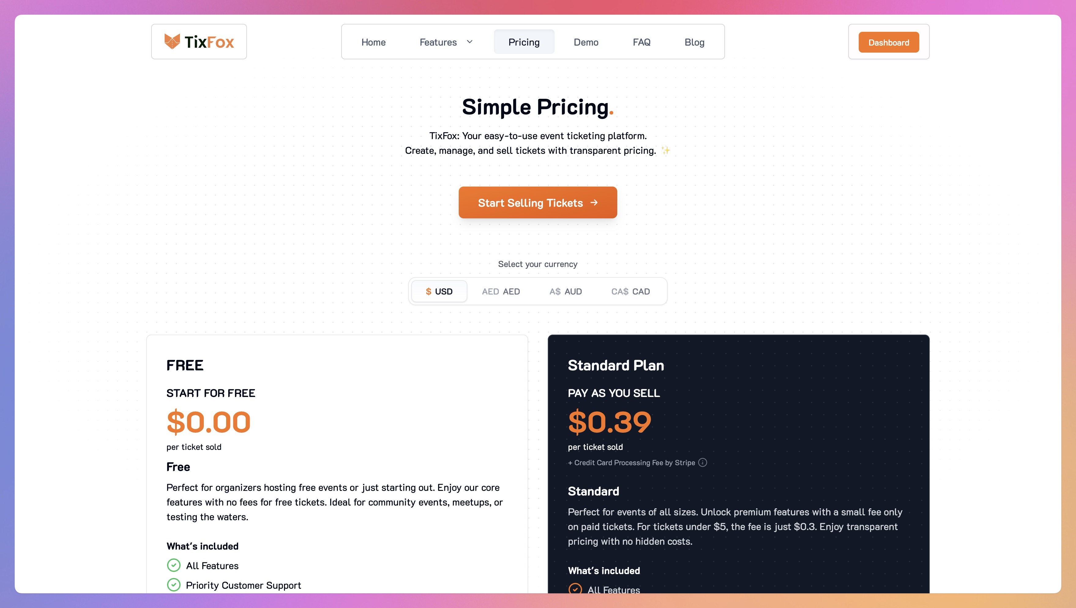Click the check icon beside Priority Customer Support
This screenshot has height=608, width=1076.
pos(174,585)
